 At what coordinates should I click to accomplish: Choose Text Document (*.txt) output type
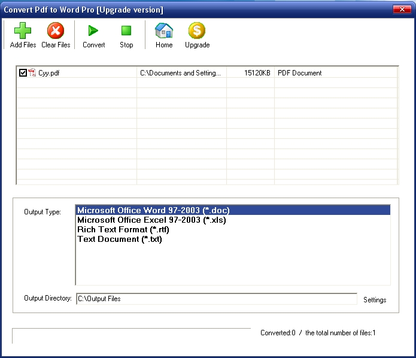click(233, 239)
